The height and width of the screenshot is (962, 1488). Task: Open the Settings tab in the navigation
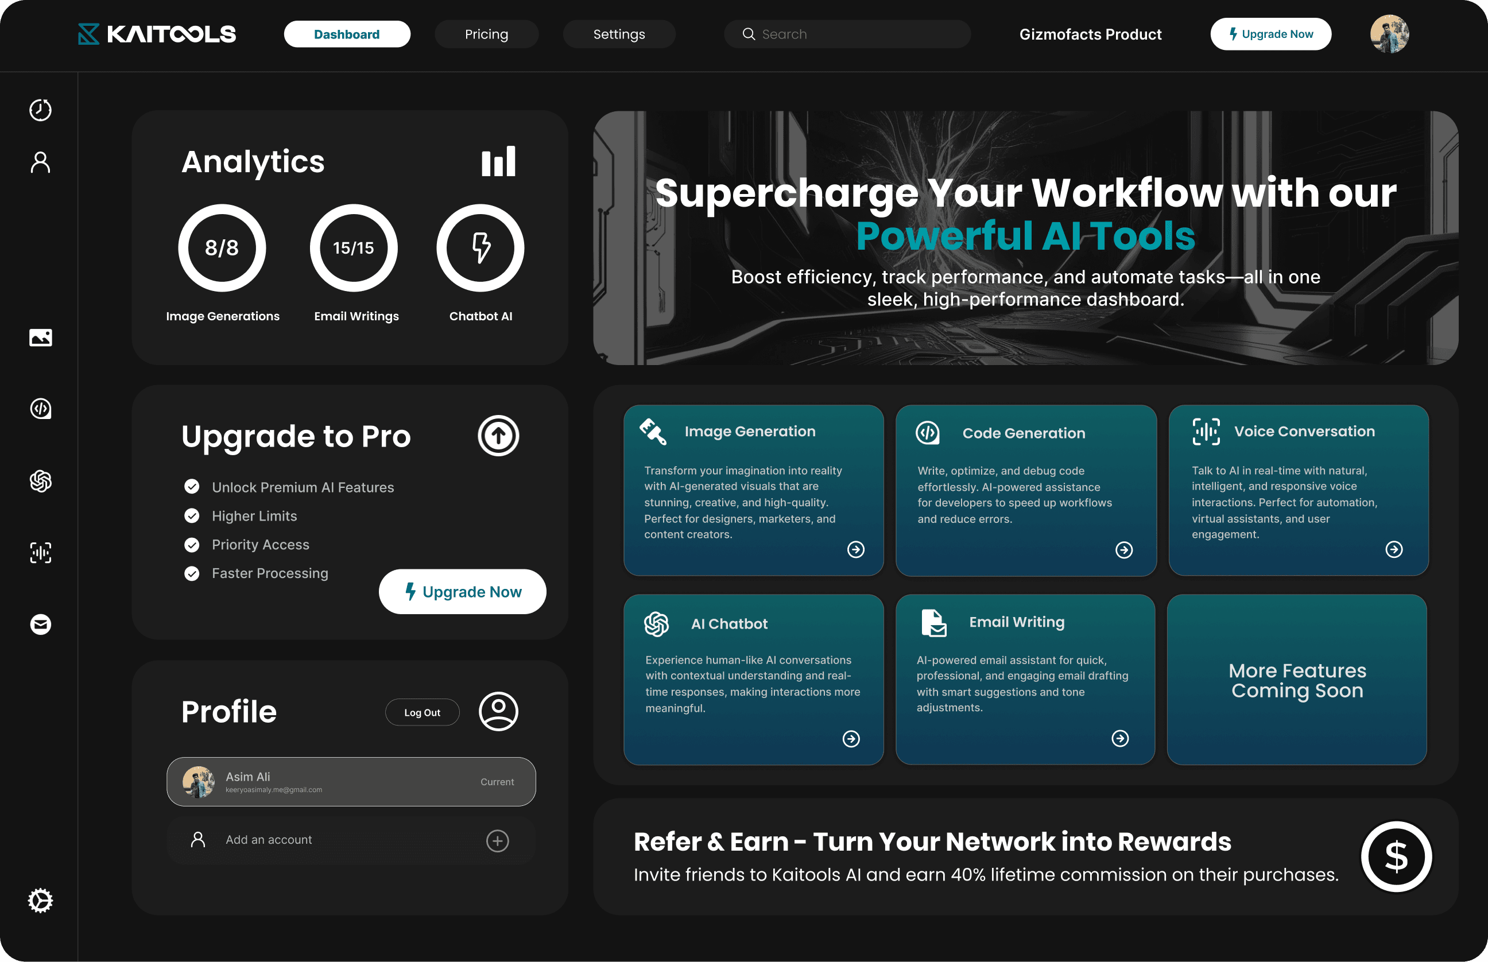pyautogui.click(x=618, y=34)
